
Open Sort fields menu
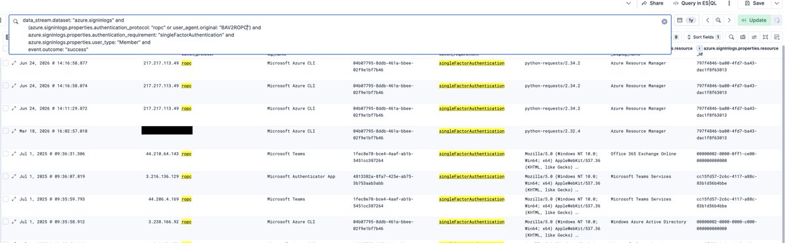click(703, 37)
